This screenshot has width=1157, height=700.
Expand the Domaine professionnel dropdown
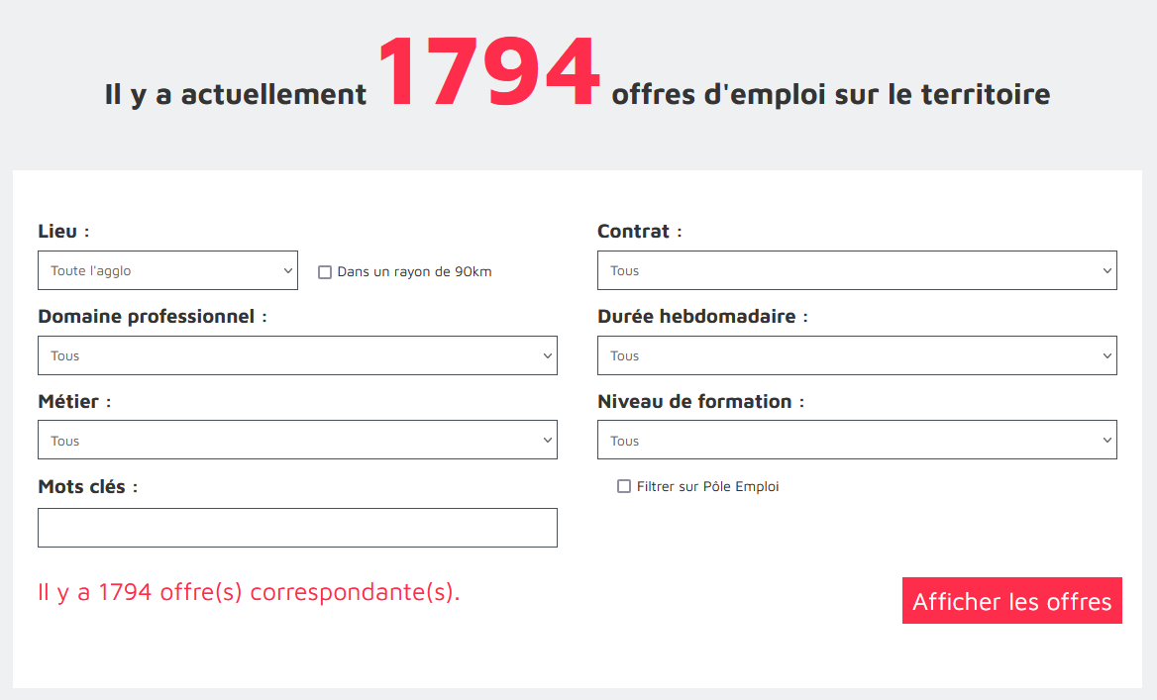[297, 355]
